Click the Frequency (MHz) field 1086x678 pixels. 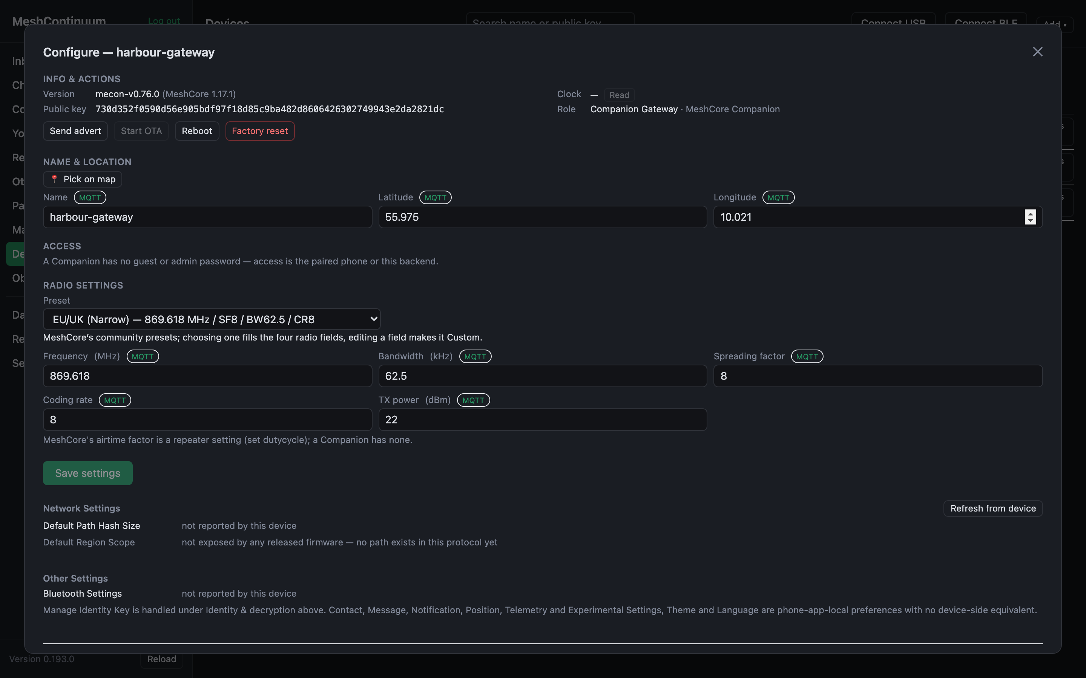207,376
